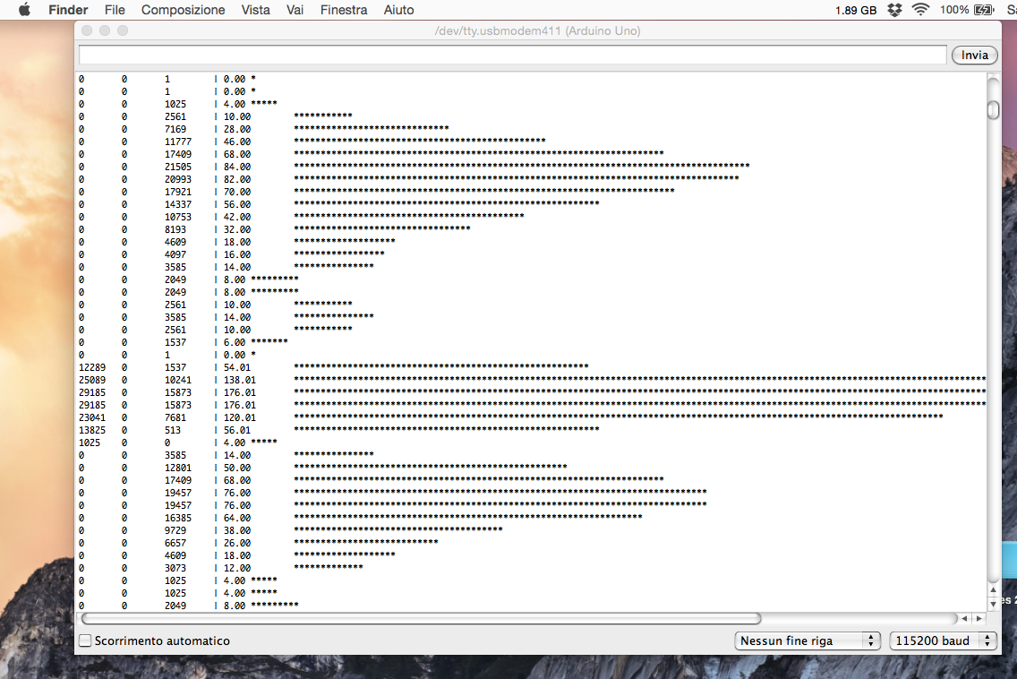Click the up arrow of the vertical scrollbar

coord(992,591)
